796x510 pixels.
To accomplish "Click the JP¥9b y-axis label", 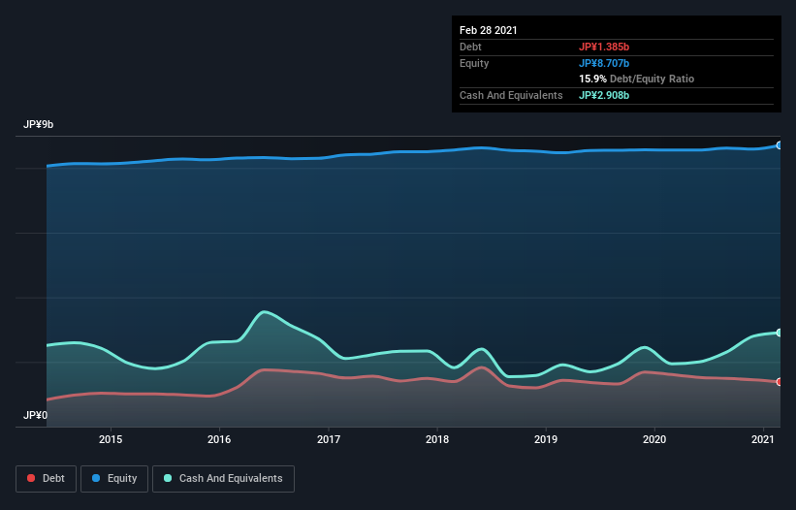I will tap(39, 124).
